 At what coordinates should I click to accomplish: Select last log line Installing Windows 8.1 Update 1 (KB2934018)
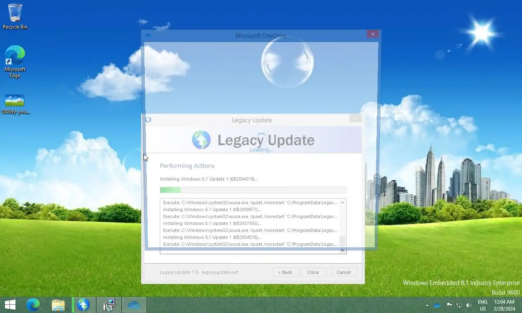pyautogui.click(x=212, y=237)
